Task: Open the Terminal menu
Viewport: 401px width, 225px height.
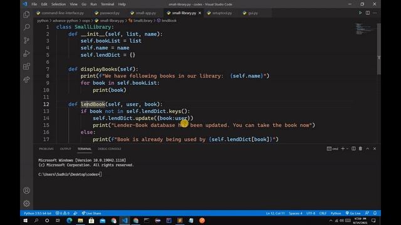Action: [107, 4]
